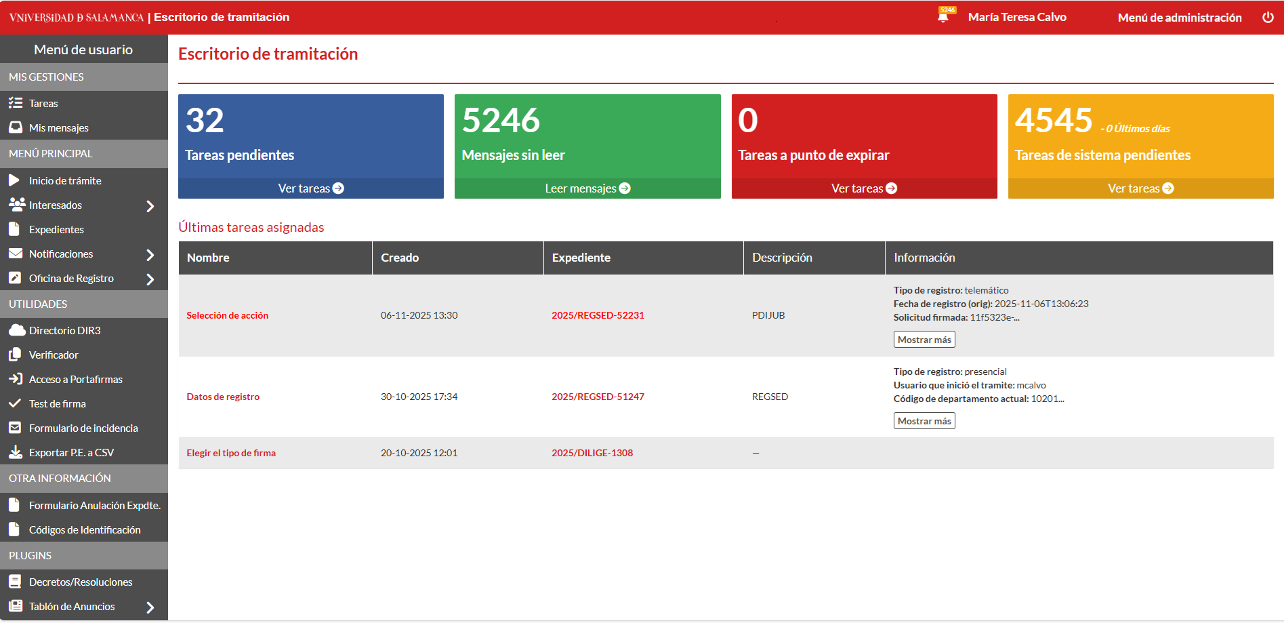Click the Exportar P.E. a CSV download icon
Image resolution: width=1284 pixels, height=623 pixels.
[16, 452]
